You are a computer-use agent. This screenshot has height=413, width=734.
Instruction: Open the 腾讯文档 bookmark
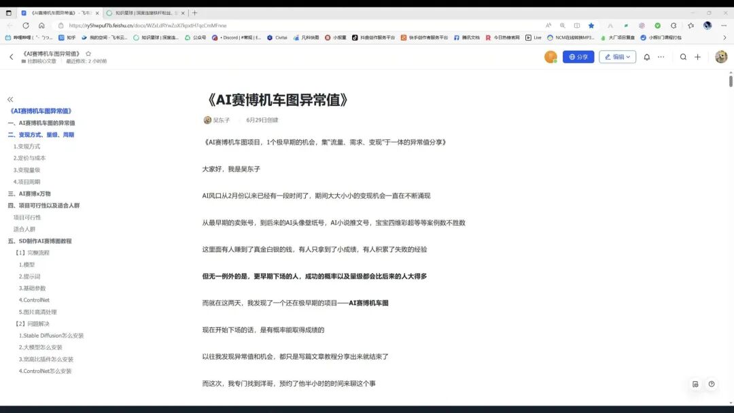point(467,37)
